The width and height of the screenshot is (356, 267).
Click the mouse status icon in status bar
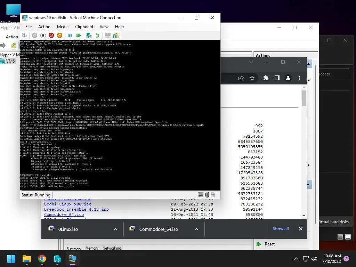(x=207, y=195)
